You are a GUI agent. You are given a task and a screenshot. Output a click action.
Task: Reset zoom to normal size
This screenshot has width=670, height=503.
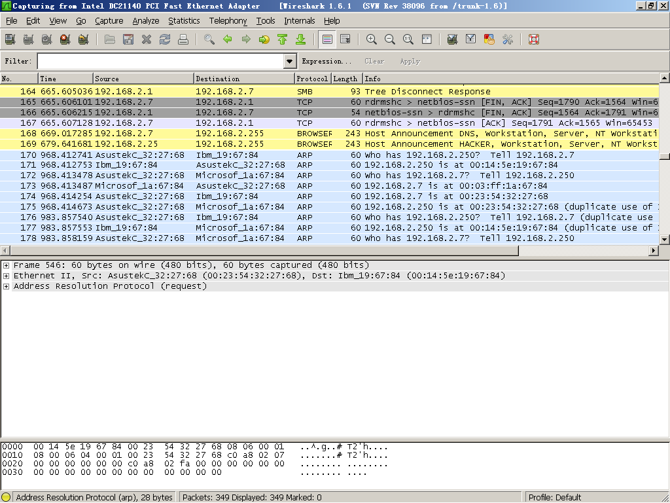pos(408,39)
